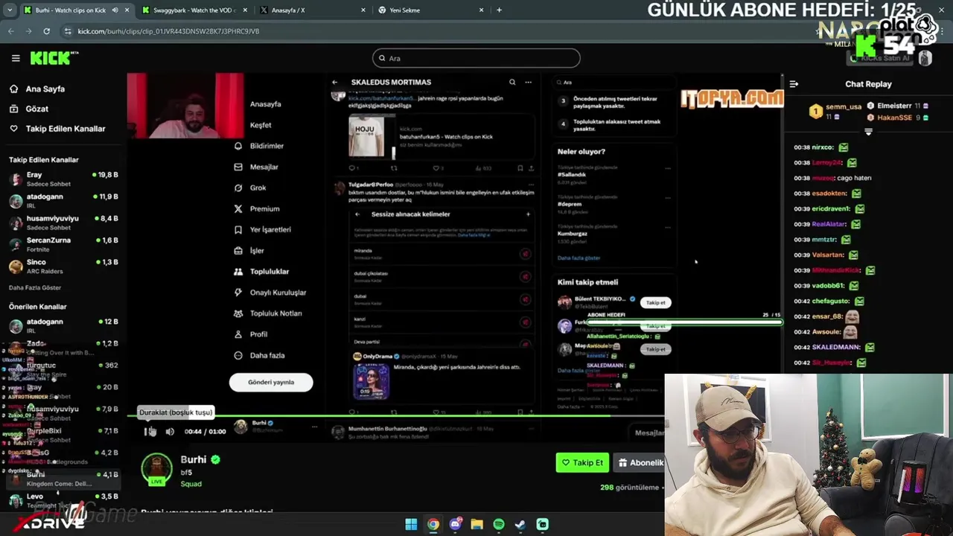Click Mesajlar envelope in X clip sidebar
This screenshot has height=536, width=953.
click(x=238, y=167)
